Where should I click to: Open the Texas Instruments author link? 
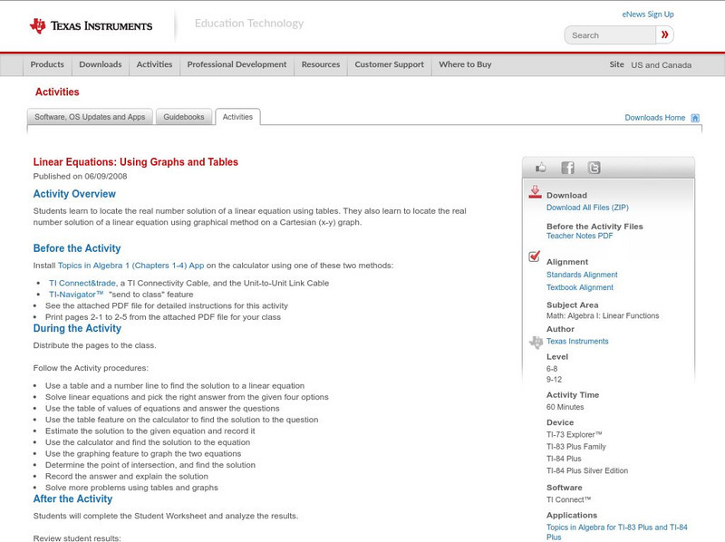(x=577, y=342)
